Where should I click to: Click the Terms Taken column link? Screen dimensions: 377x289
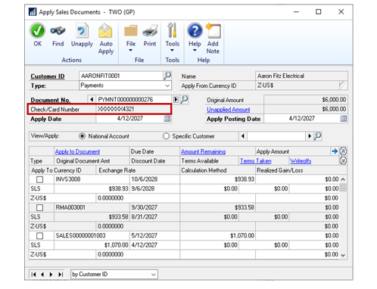tap(256, 161)
